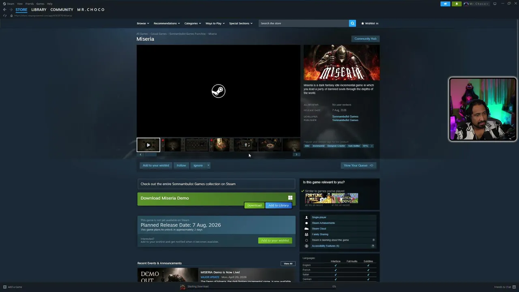This screenshot has height=292, width=519.
Task: Open the Mr.Choco account dropdown
Action: [476, 4]
